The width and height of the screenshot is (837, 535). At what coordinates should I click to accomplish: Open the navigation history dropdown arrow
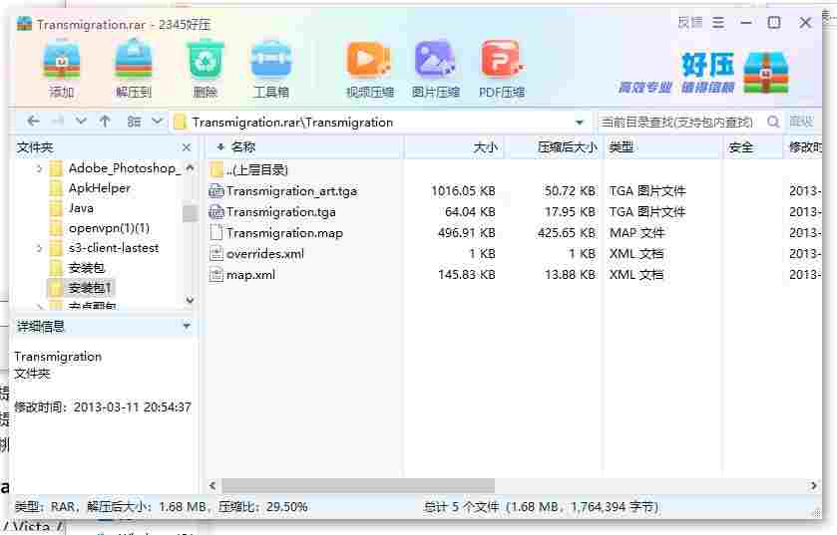click(x=81, y=122)
